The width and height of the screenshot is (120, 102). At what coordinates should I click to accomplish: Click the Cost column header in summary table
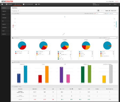[x=89, y=89]
